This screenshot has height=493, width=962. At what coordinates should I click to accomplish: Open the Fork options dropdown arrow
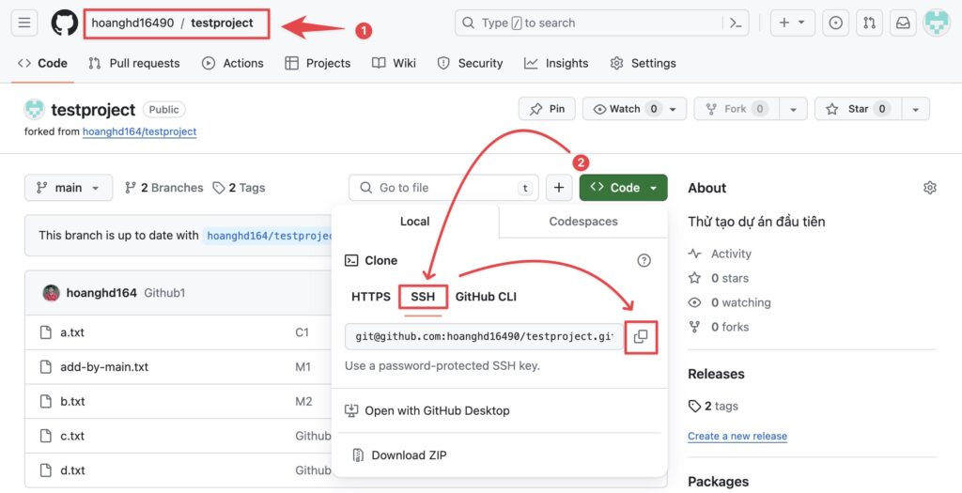[793, 109]
